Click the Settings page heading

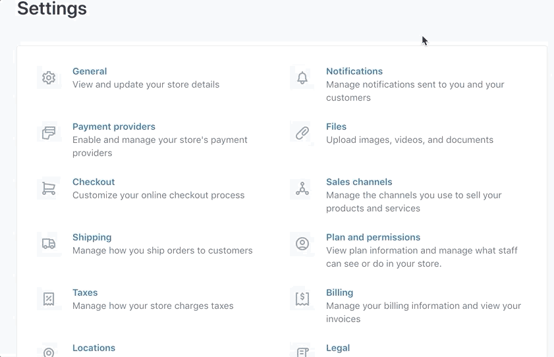(x=52, y=9)
